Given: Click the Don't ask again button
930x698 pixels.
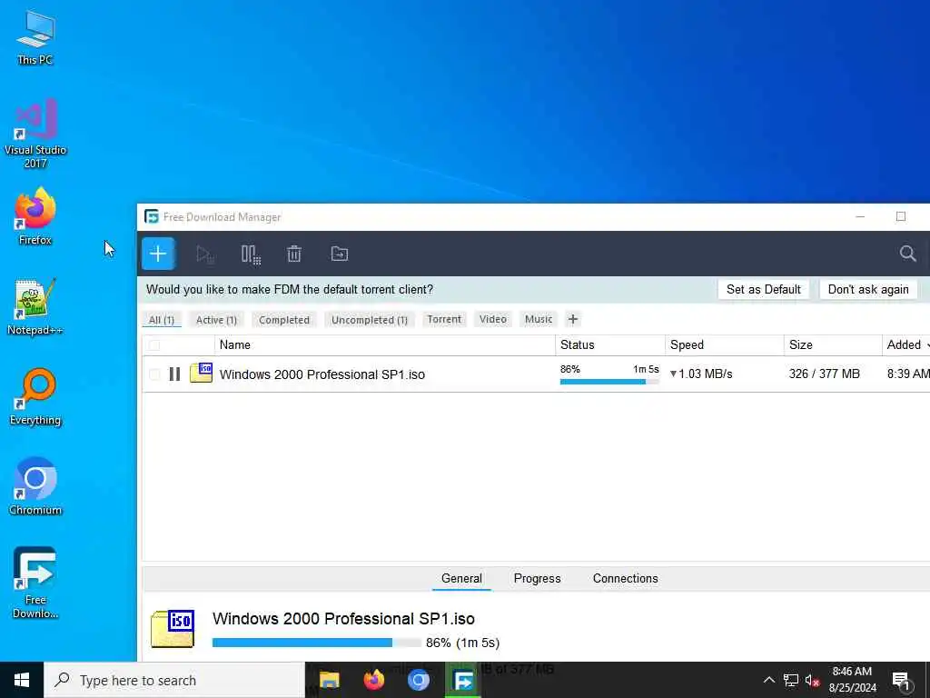Looking at the screenshot, I should (868, 290).
